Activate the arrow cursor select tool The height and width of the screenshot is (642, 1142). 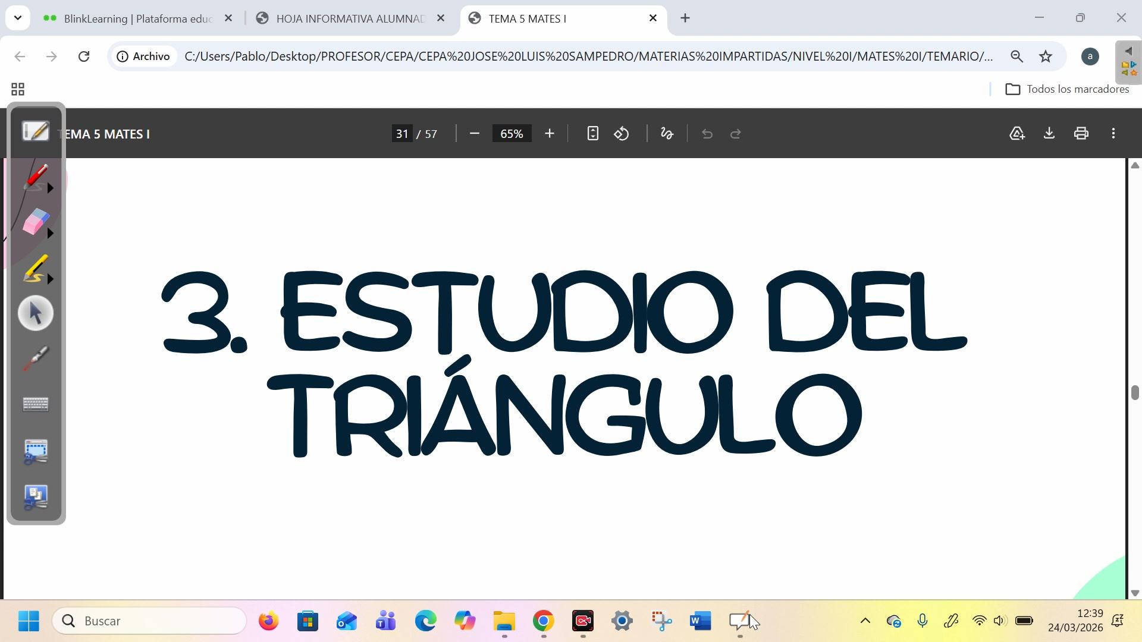[36, 313]
